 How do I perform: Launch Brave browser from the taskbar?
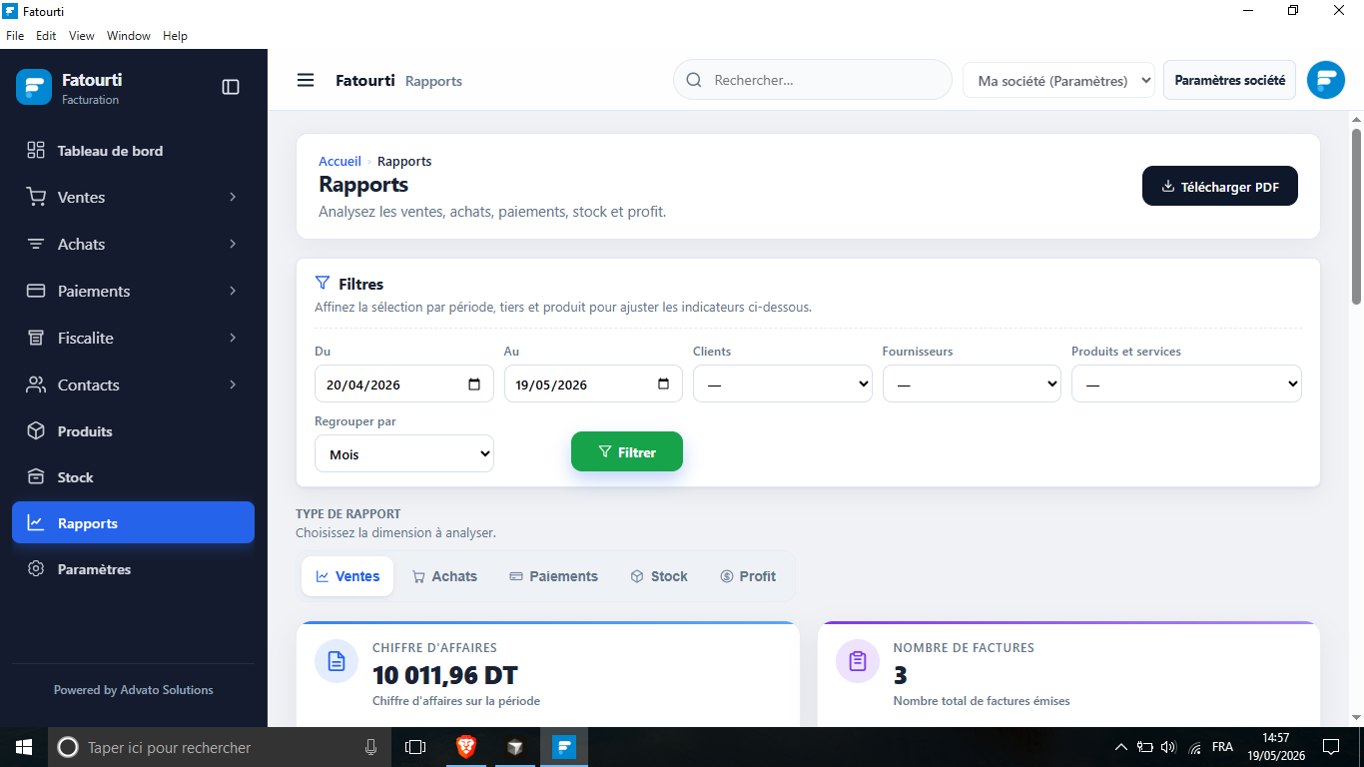click(466, 747)
